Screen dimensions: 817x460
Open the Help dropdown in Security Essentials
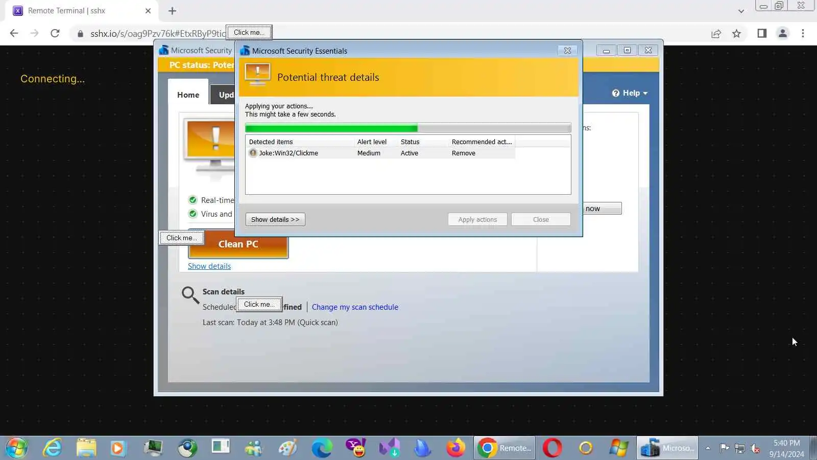pos(630,93)
